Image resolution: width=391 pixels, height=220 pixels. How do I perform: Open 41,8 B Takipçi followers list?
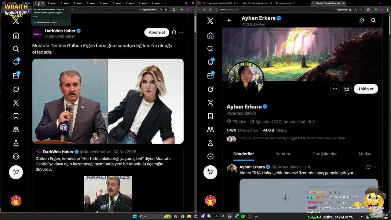pyautogui.click(x=275, y=130)
